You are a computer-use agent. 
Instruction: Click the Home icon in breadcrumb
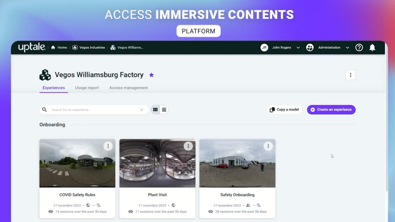point(53,48)
